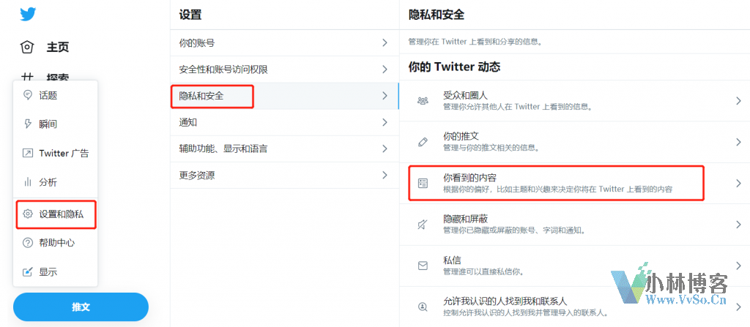Click the 设置 column heading
750x327 pixels.
point(190,15)
